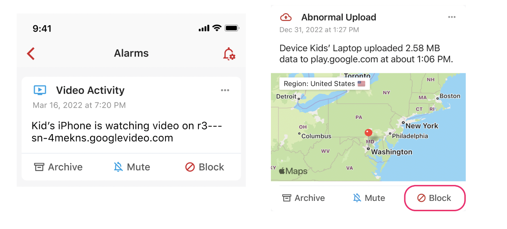Viewport: 507px width, 229px height.
Task: Click the Apple Maps logo
Action: click(293, 171)
